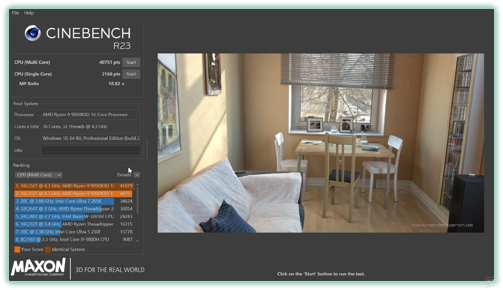Start the CPU Single Core test
This screenshot has width=503, height=290.
pyautogui.click(x=131, y=74)
